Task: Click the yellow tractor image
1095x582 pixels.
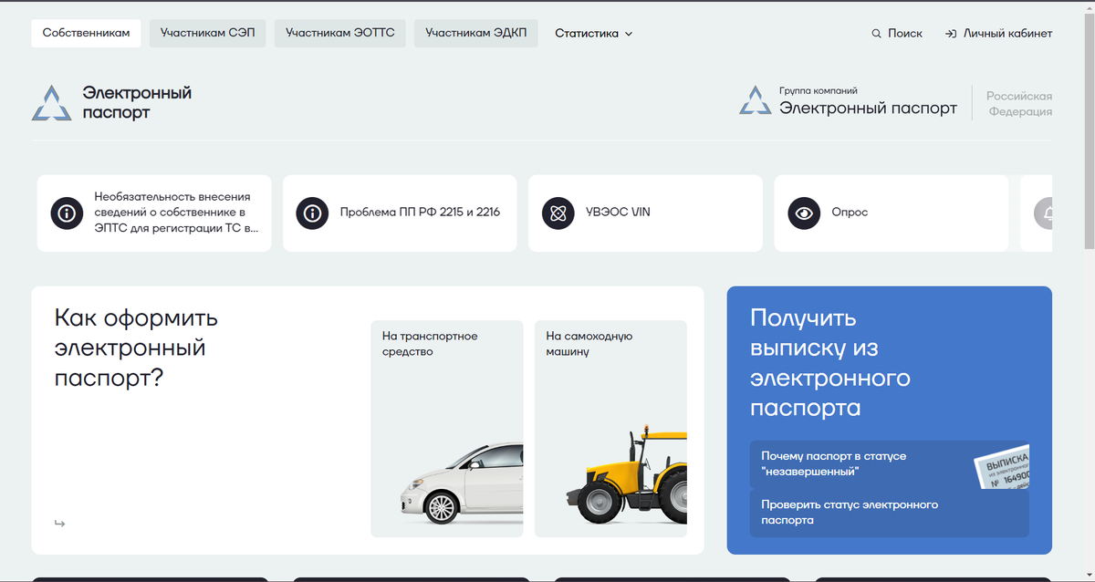Action: 627,473
